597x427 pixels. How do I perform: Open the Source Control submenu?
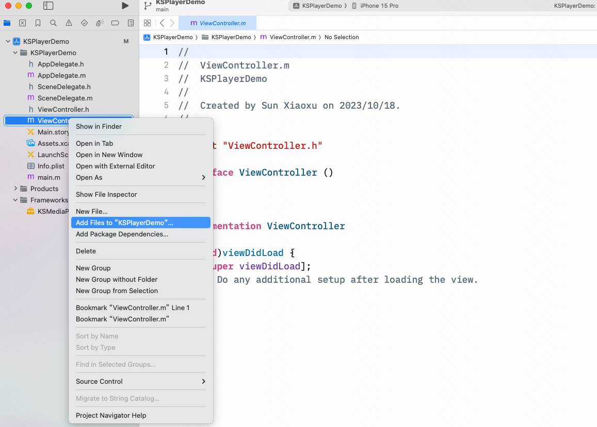(x=141, y=381)
